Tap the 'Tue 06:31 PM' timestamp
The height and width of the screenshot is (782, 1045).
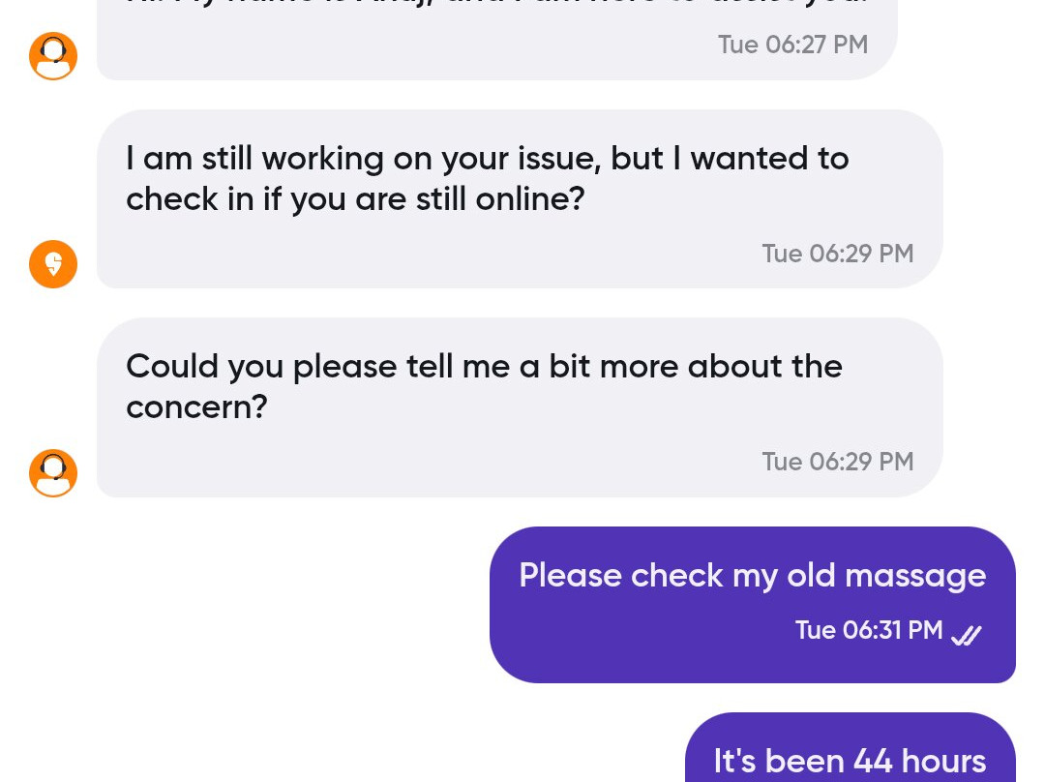pos(868,631)
